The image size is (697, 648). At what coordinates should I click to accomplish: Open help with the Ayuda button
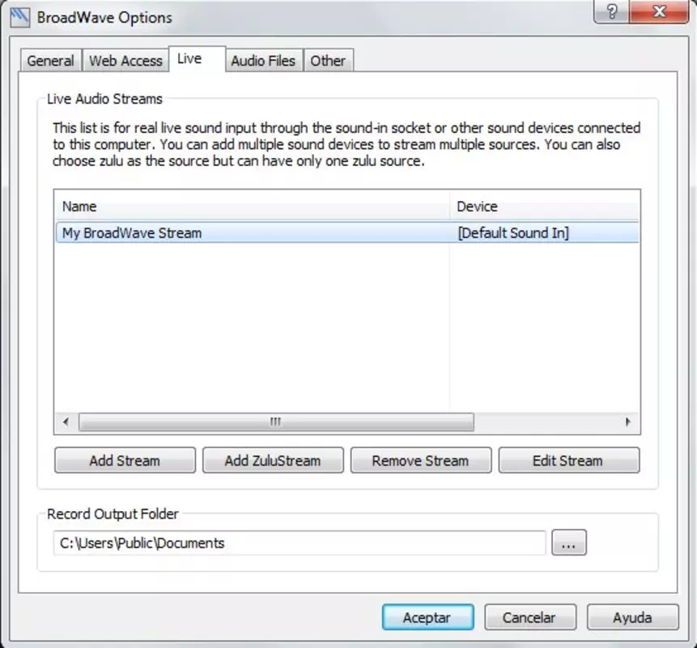click(633, 617)
